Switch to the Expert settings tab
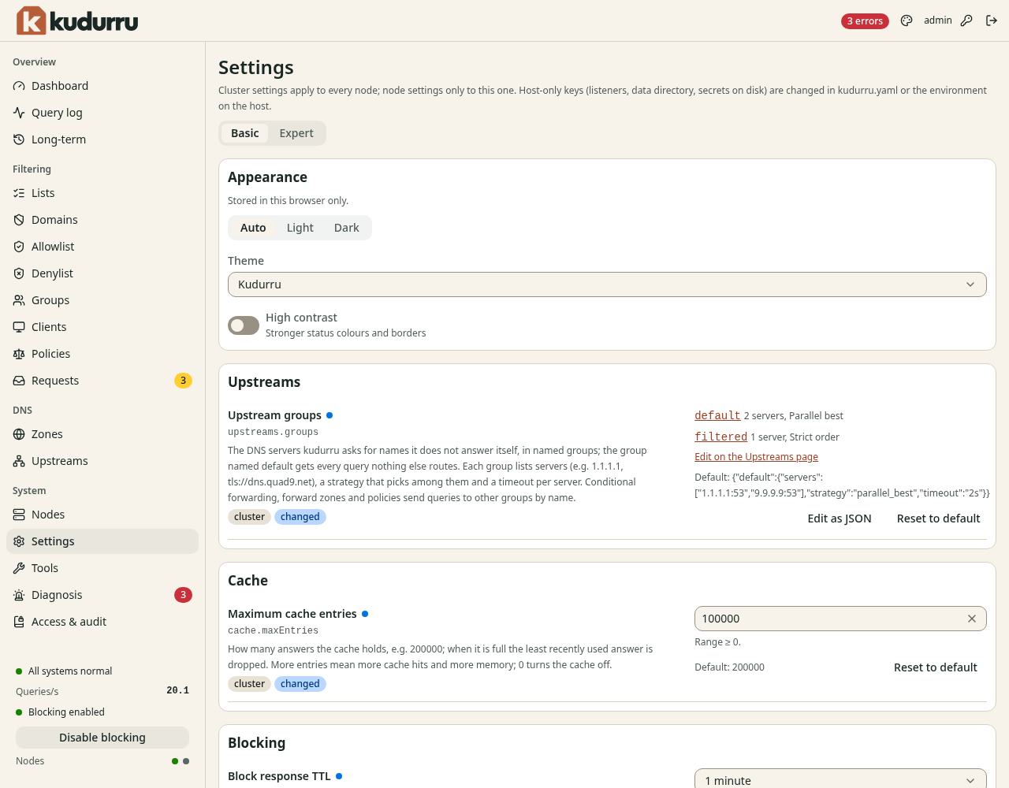 click(296, 133)
